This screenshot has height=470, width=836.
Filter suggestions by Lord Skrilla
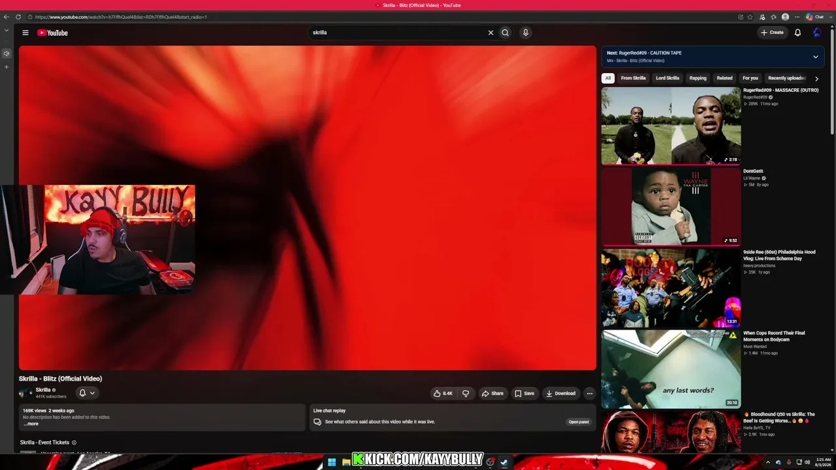(x=667, y=78)
